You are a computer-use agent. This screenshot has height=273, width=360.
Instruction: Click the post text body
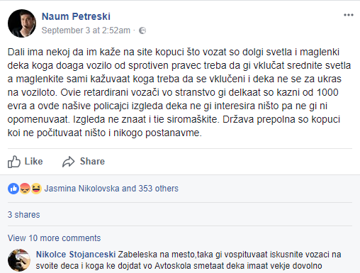pyautogui.click(x=179, y=92)
